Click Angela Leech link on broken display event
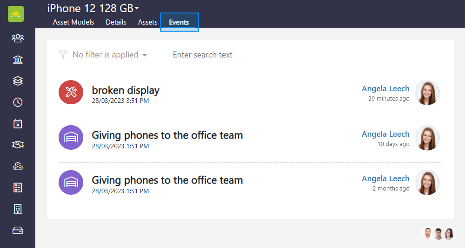Viewport: 465px width, 248px height. coord(385,89)
